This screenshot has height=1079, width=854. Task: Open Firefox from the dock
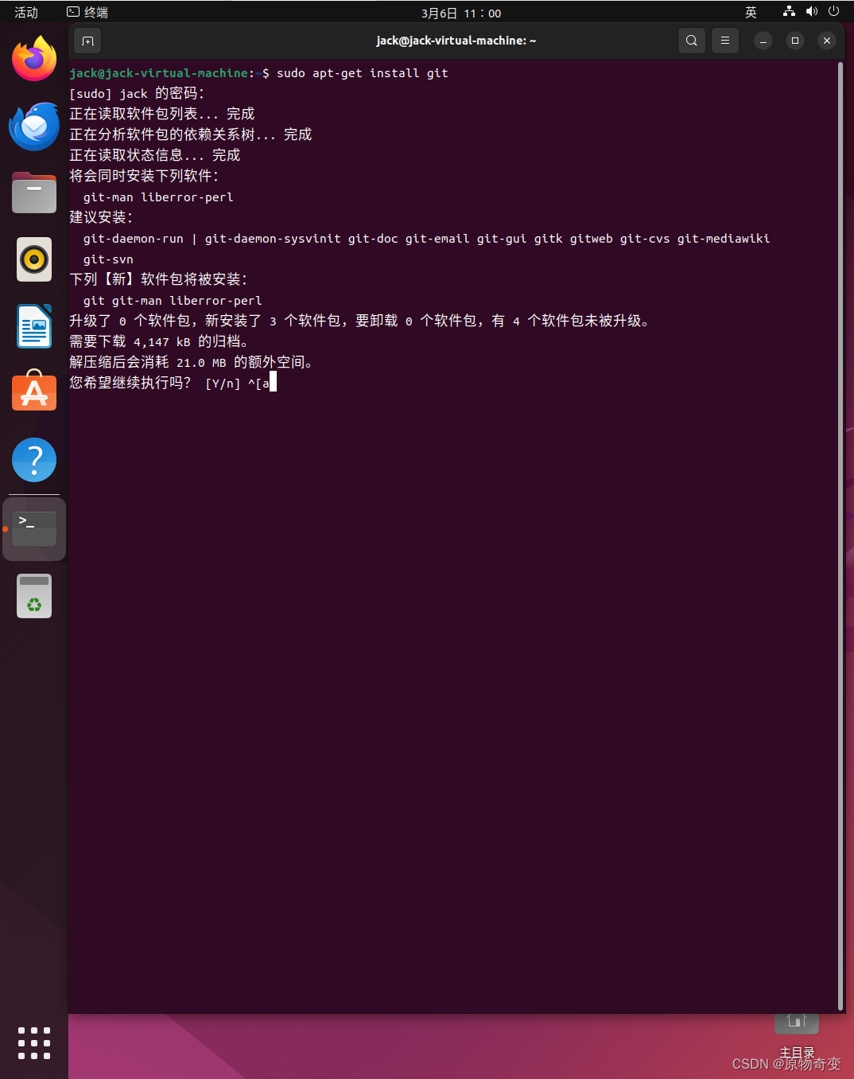point(34,58)
